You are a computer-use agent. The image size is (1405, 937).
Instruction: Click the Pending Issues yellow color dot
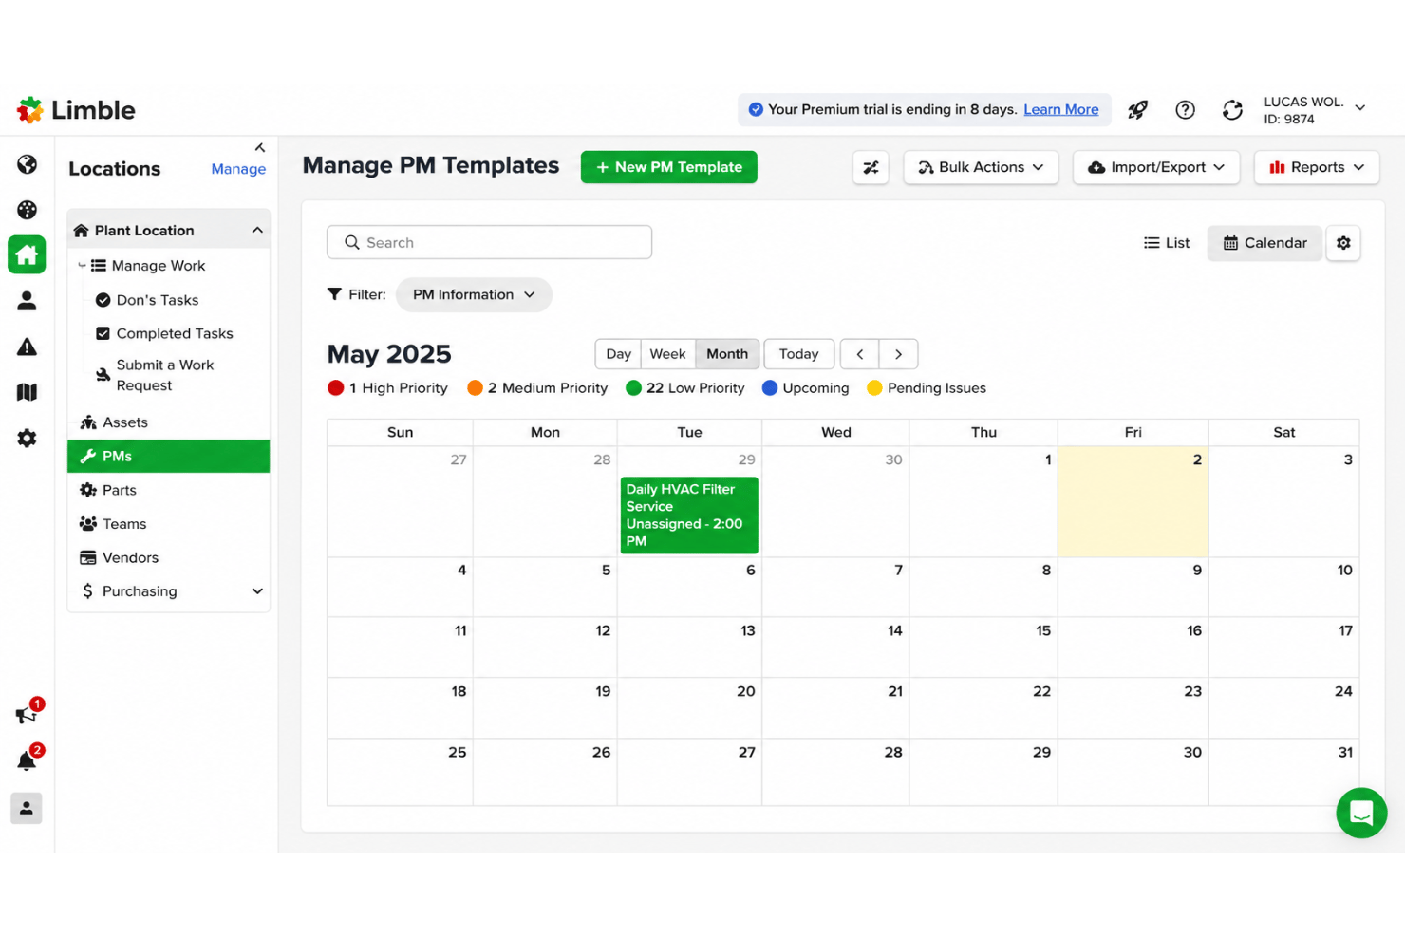(874, 387)
